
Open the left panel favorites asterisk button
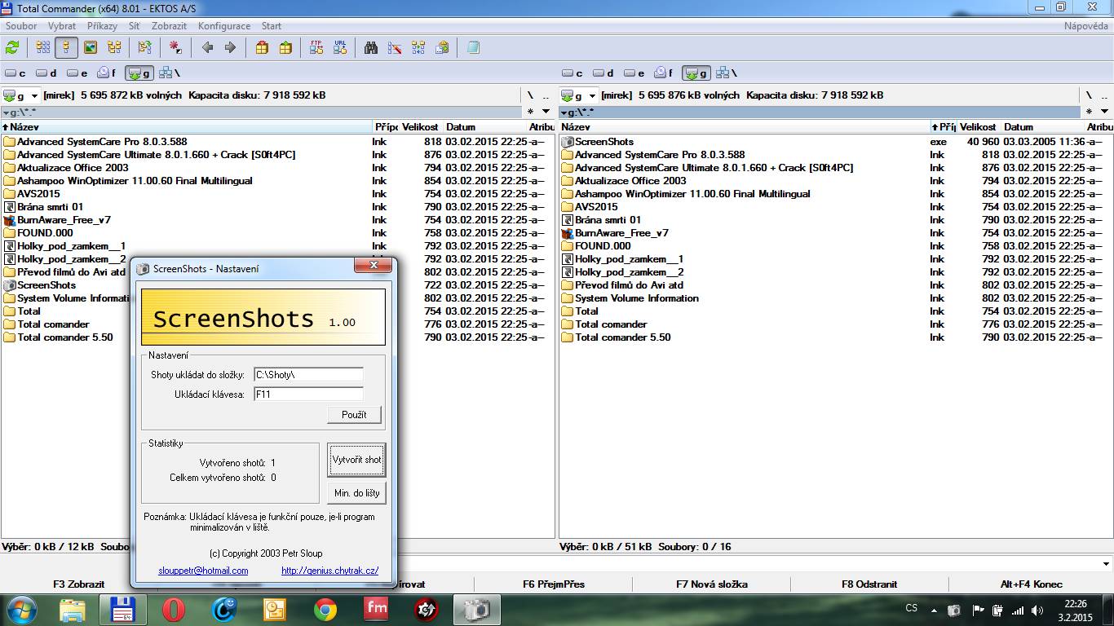(531, 112)
